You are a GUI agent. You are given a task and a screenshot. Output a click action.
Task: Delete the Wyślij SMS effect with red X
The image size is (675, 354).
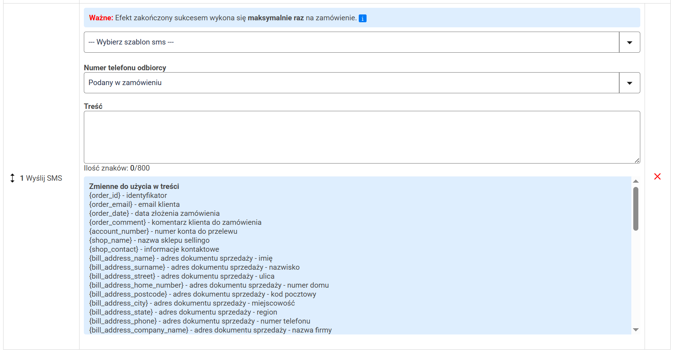(657, 176)
